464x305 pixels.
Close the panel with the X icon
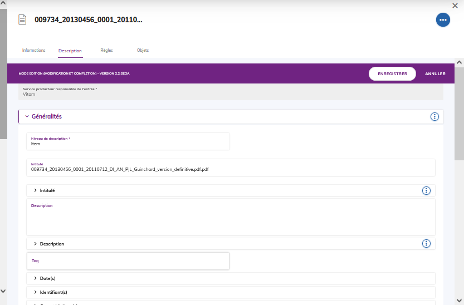[455, 5]
